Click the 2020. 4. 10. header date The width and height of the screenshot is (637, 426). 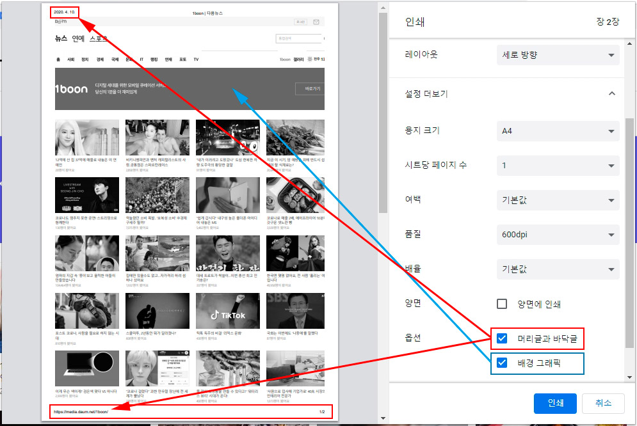click(65, 12)
